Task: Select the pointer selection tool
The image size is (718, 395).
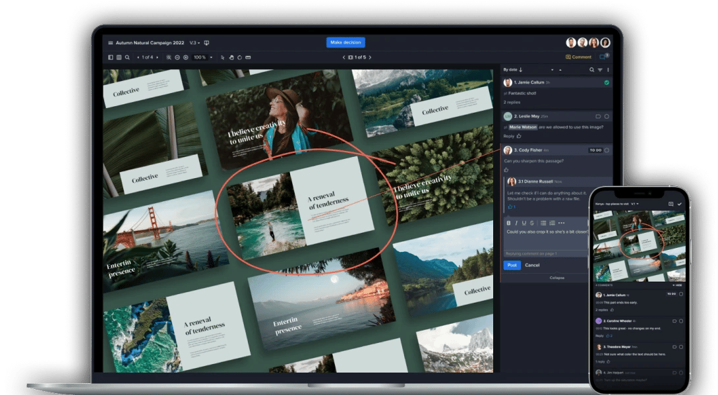Action: (222, 57)
